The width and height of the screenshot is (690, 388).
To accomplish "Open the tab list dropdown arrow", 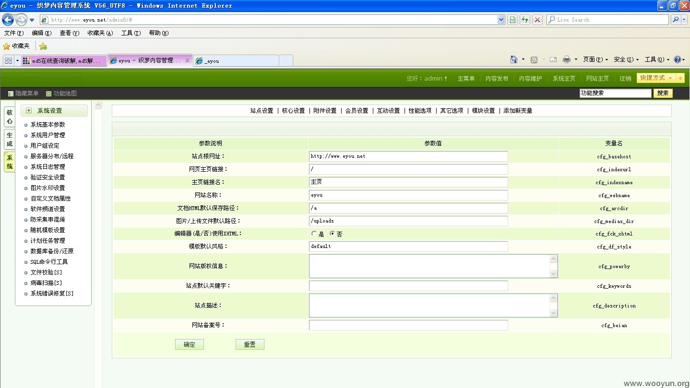I will 17,60.
